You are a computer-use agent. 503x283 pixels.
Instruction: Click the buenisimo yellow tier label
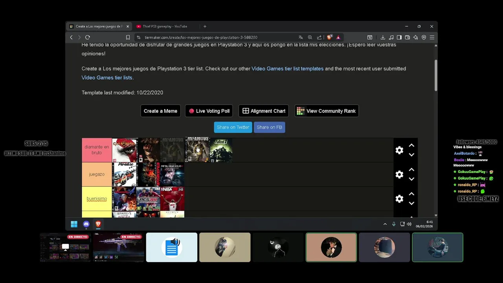tap(97, 198)
